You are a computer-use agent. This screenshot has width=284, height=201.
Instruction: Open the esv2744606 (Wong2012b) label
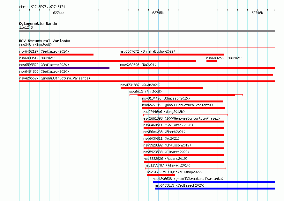click(x=164, y=112)
